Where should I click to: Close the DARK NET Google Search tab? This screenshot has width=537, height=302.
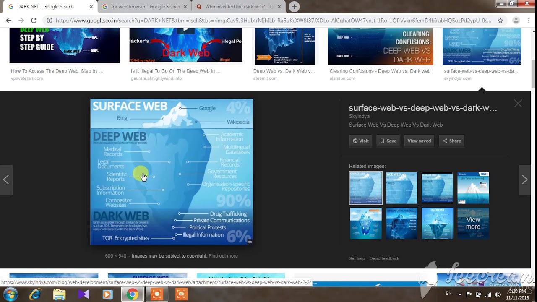tap(91, 7)
